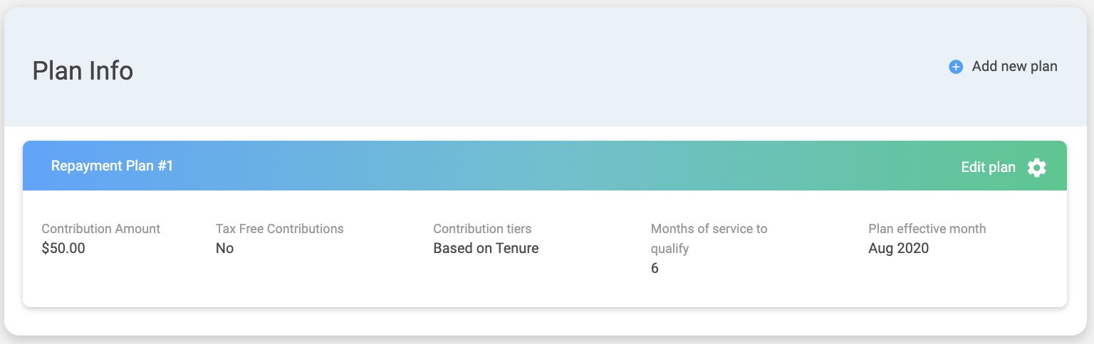This screenshot has height=344, width=1094.
Task: Click the "Plan Info" page heading
Action: pyautogui.click(x=83, y=71)
